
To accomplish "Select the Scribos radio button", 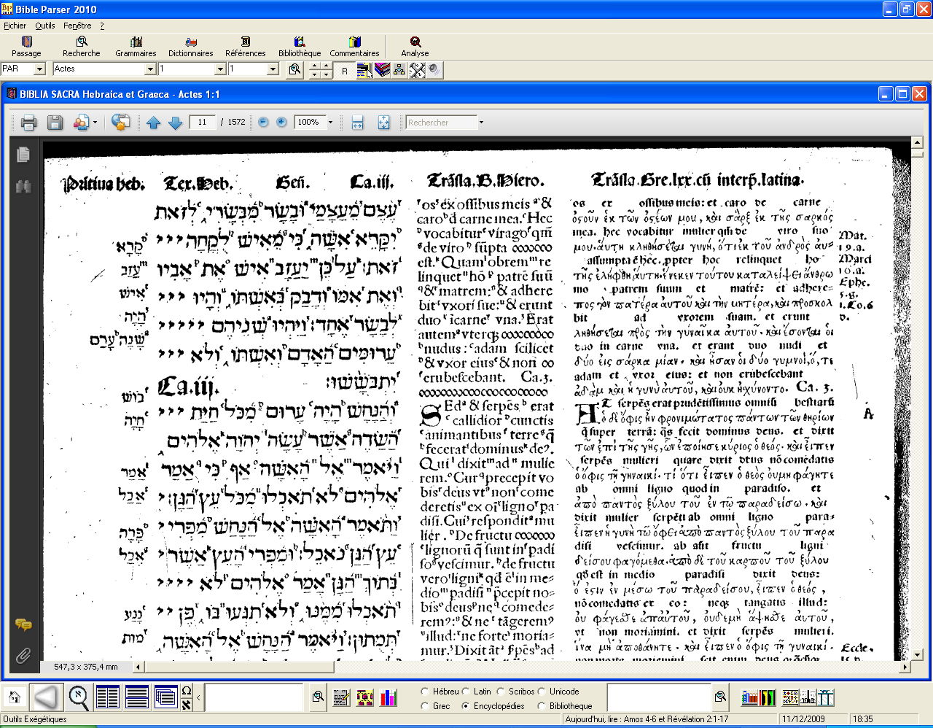I will coord(501,692).
